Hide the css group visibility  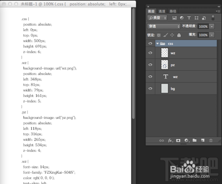pos(151,43)
